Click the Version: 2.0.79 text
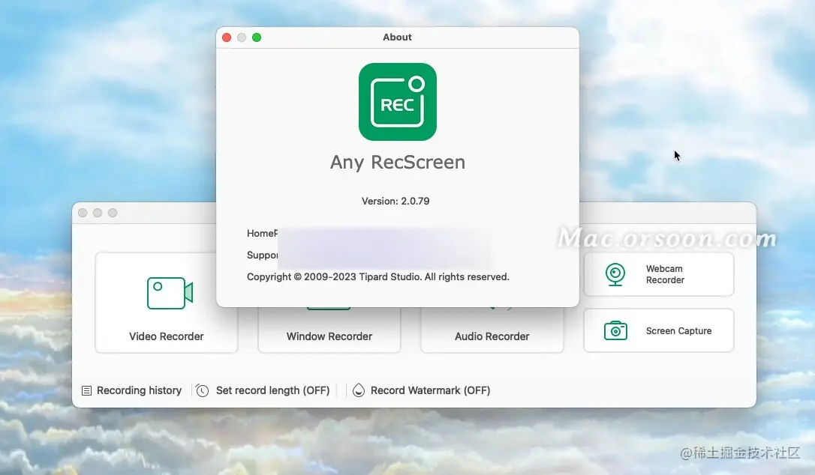Image resolution: width=815 pixels, height=475 pixels. pos(395,201)
